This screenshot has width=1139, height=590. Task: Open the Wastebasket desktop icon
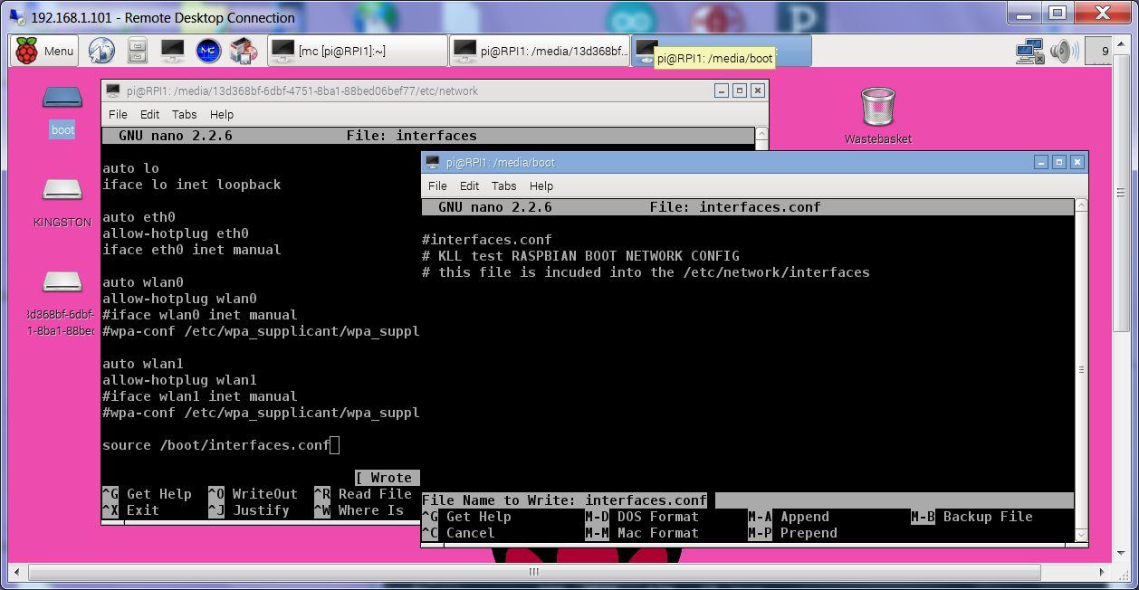coord(877,108)
